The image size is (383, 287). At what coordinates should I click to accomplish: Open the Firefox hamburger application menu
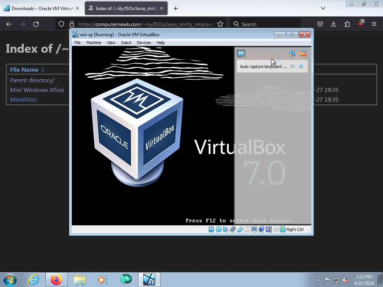click(374, 24)
